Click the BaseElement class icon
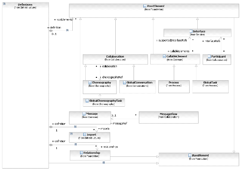 pyautogui.click(x=190, y=155)
